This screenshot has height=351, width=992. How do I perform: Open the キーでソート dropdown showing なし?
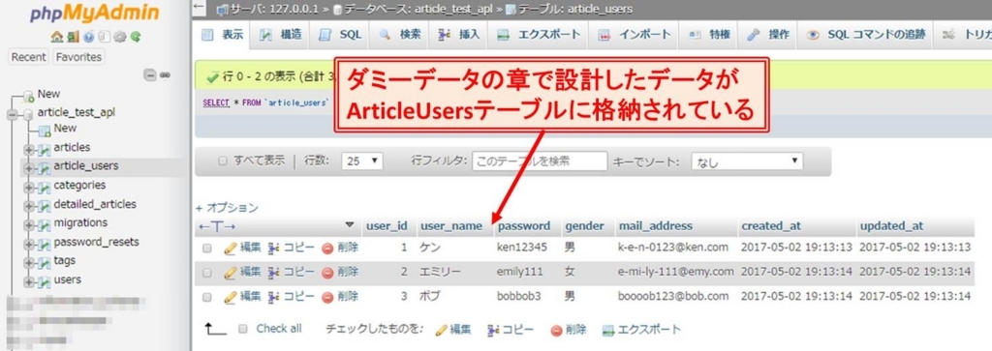[747, 161]
